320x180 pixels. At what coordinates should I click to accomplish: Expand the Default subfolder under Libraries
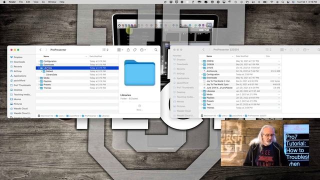tap(41, 71)
